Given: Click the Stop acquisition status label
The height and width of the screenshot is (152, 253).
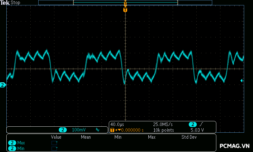Looking at the screenshot, I should click(x=15, y=3).
